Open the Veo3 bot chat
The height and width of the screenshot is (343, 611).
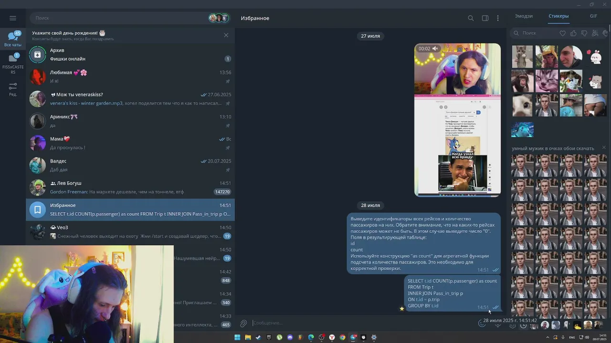[x=130, y=232]
